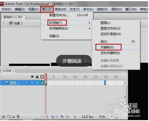The image size is (149, 121).
Task: Choose 图层文件夹(O) in submenu
Action: point(116,29)
